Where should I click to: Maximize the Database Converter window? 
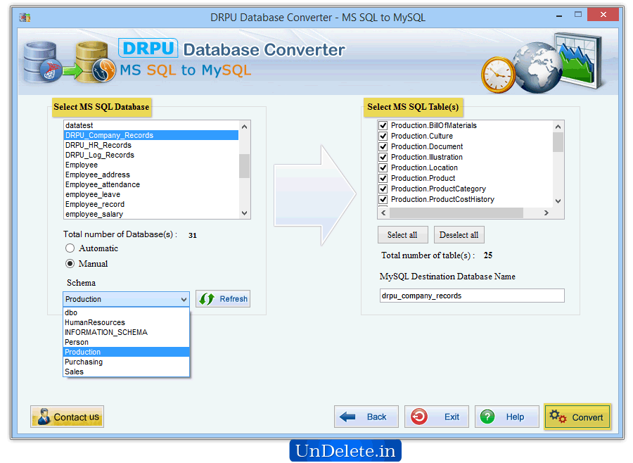[578, 15]
